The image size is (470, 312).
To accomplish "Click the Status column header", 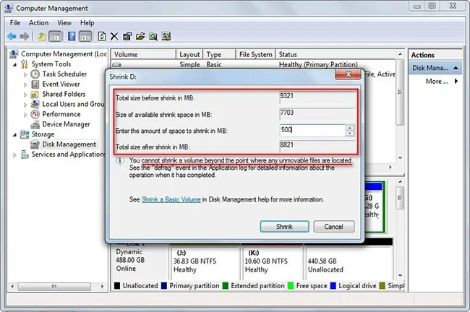I will (336, 54).
